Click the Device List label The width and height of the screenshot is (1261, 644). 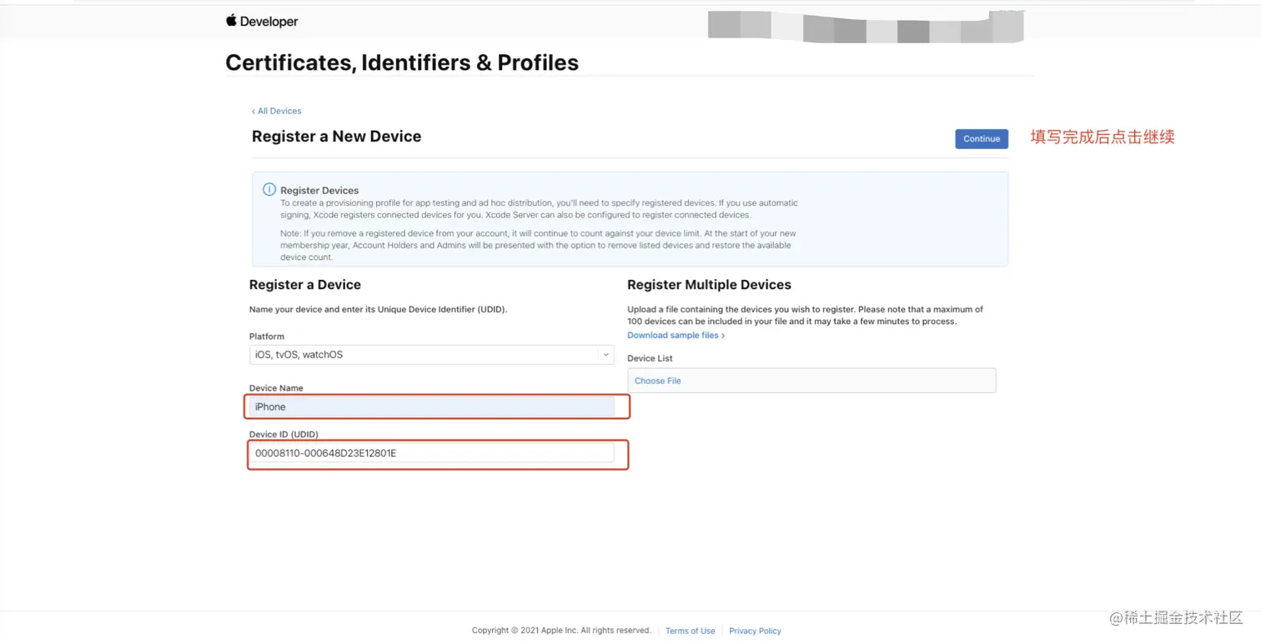pos(650,358)
